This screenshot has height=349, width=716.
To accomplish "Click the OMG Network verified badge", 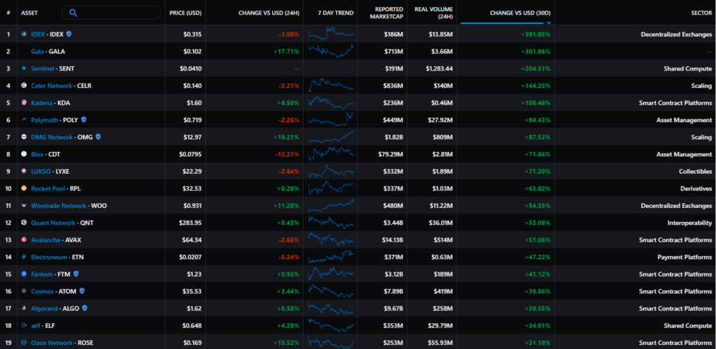I will [x=98, y=137].
